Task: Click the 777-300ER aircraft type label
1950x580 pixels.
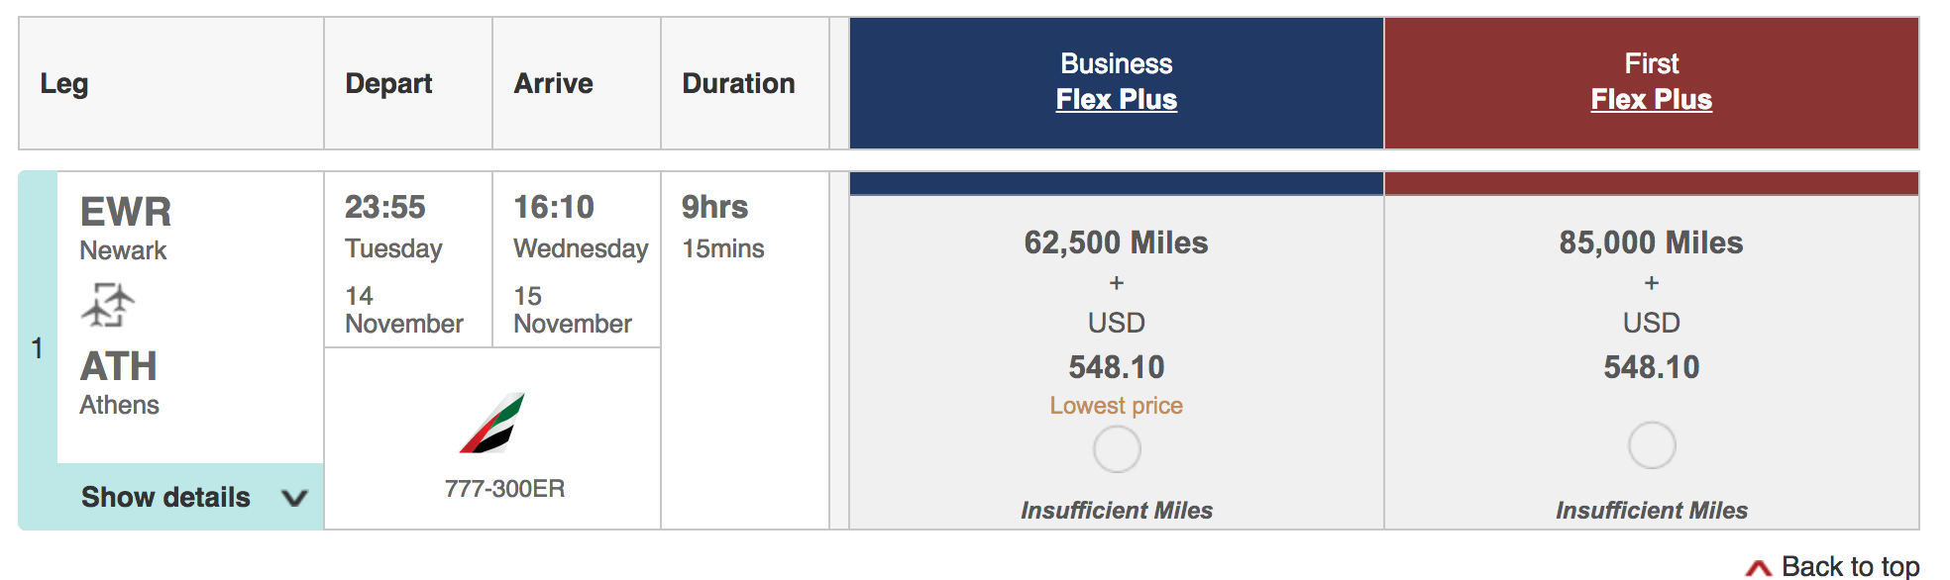Action: 504,488
